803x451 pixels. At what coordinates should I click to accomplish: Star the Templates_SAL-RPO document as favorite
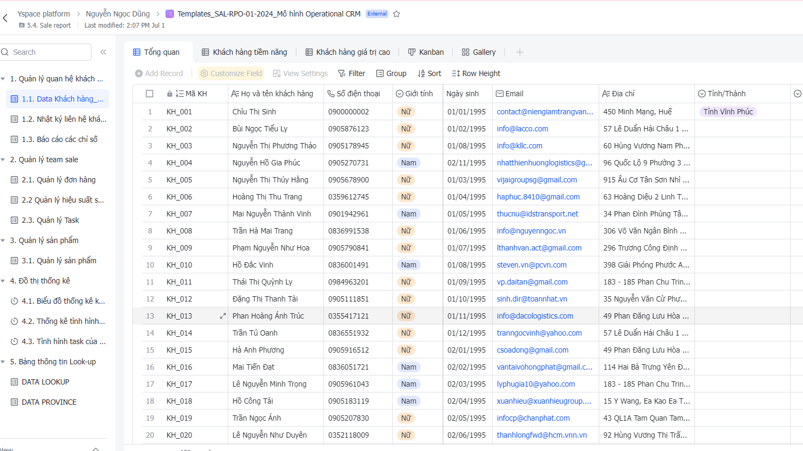point(396,14)
